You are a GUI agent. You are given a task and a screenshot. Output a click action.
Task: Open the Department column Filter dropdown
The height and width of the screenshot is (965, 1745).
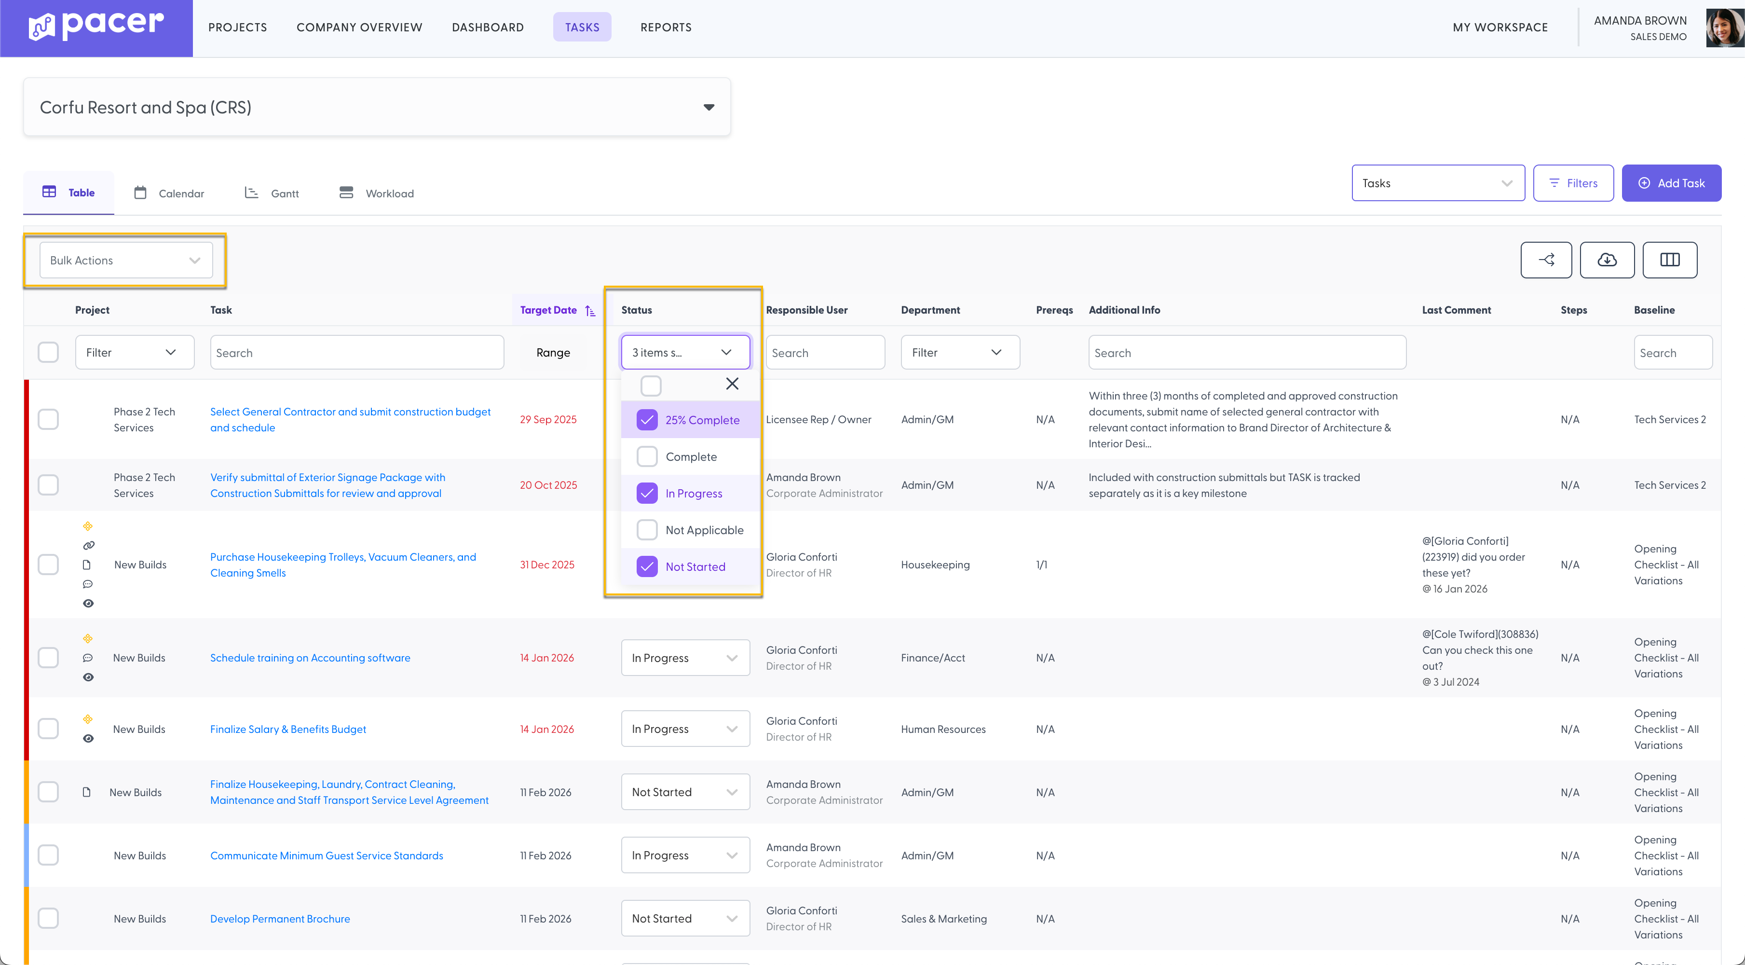pyautogui.click(x=960, y=352)
